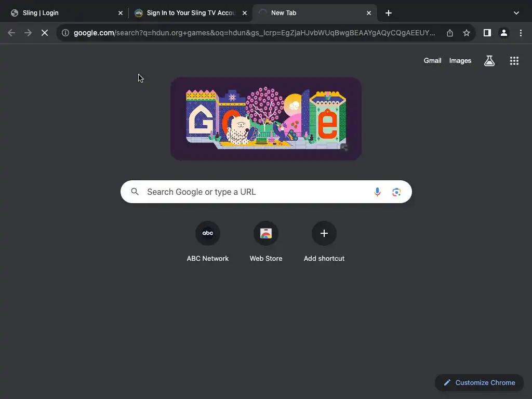Open a new browser tab with plus

pyautogui.click(x=389, y=13)
